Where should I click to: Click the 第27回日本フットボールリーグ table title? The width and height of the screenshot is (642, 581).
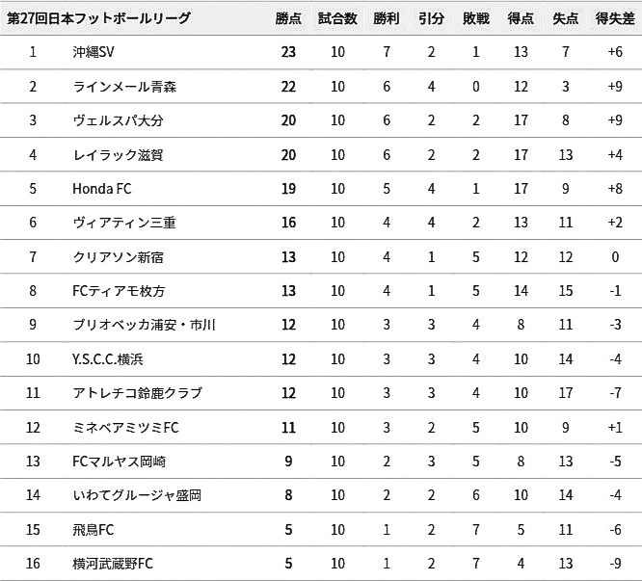(x=98, y=18)
